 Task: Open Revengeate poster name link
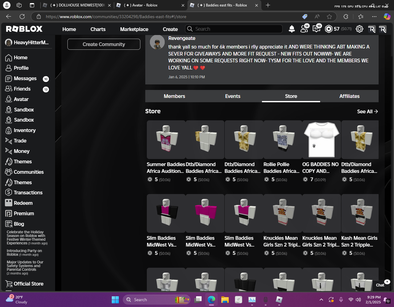click(182, 38)
